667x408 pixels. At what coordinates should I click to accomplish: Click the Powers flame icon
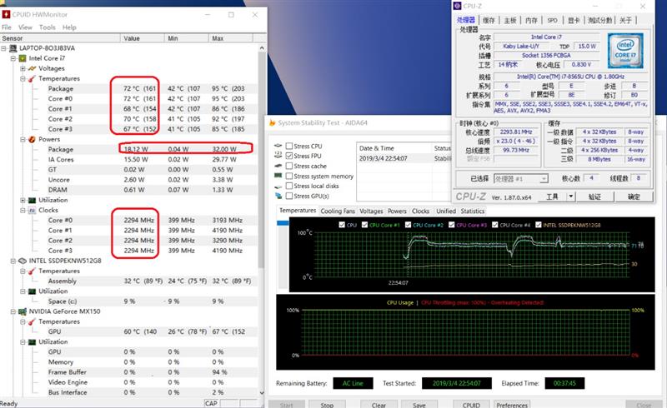31,139
